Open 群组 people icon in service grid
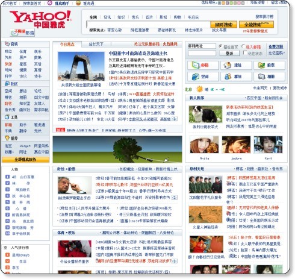 (228, 77)
